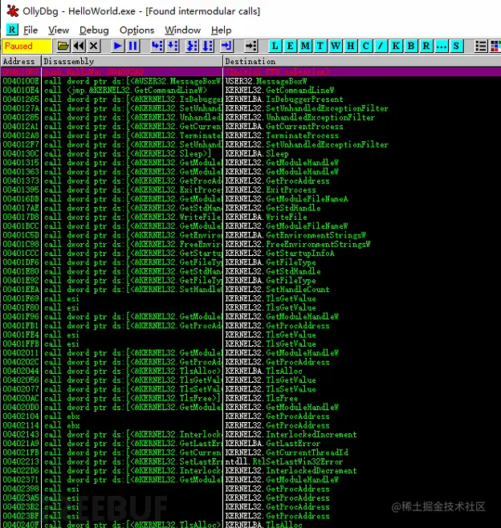Show Threads window with T button
Screen dimensions: 501x528
pos(320,46)
